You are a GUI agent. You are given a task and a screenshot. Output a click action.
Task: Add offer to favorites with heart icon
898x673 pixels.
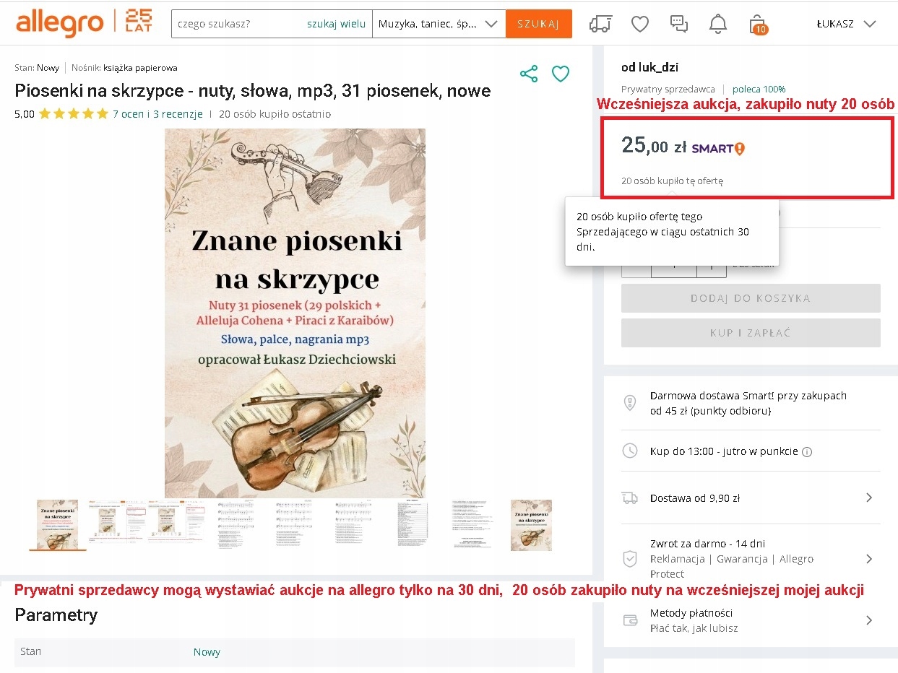tap(561, 74)
